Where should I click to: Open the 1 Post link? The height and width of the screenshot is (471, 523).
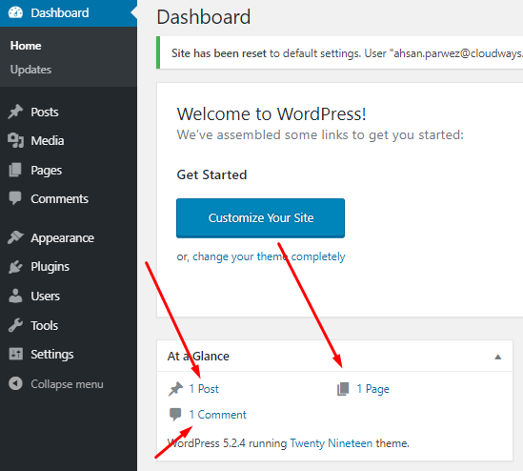click(x=204, y=389)
